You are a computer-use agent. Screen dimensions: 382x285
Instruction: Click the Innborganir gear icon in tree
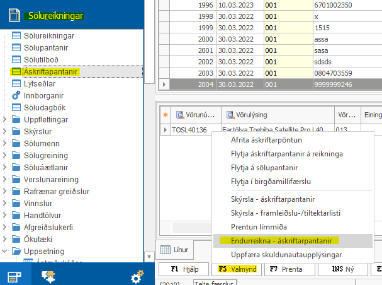coord(17,95)
